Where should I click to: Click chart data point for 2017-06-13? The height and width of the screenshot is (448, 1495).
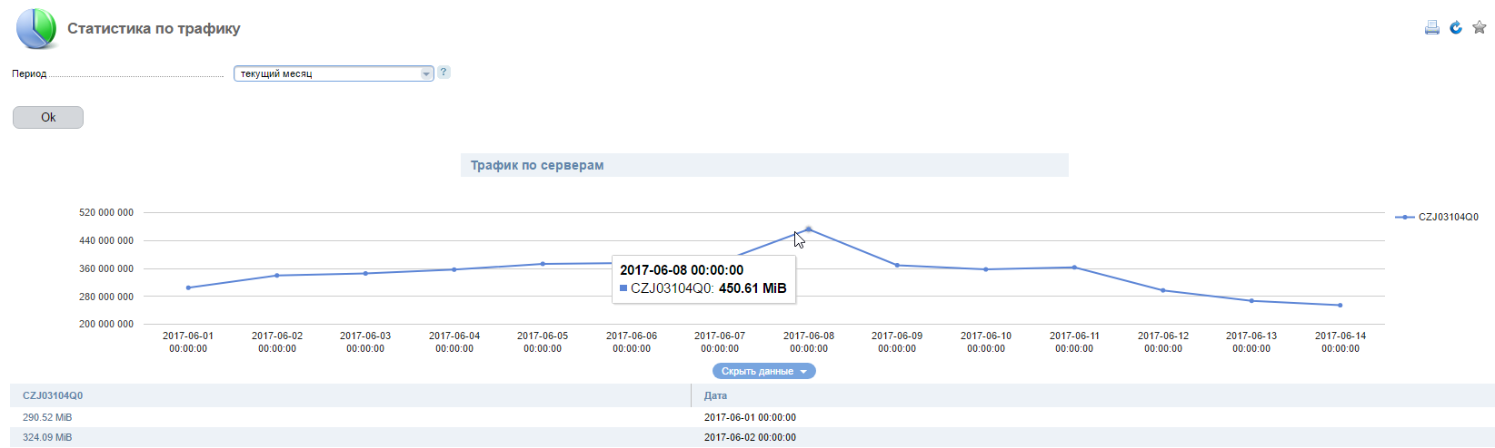[x=1251, y=300]
